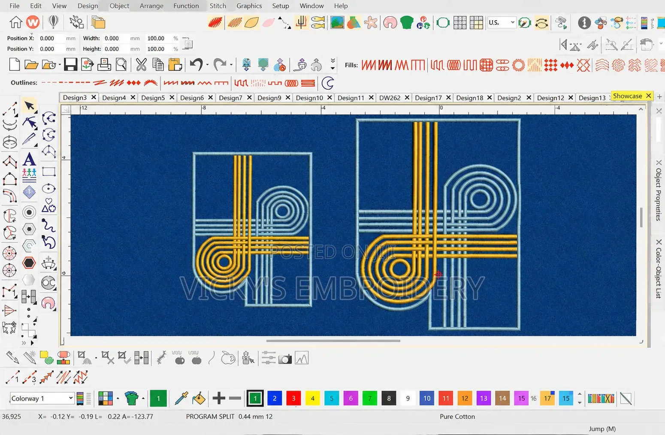Pick the Ellipse shape tool
Screen dimensions: 665x435
[x=48, y=189]
